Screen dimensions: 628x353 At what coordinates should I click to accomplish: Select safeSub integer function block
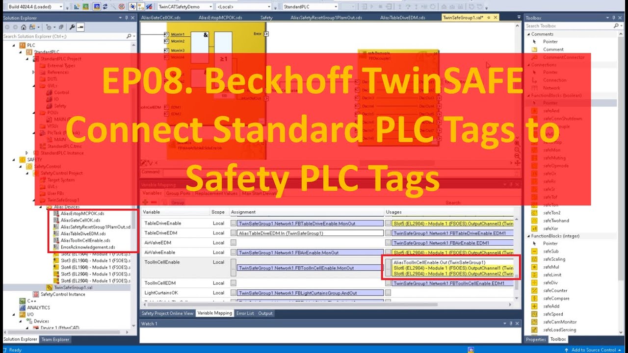pyautogui.click(x=550, y=251)
